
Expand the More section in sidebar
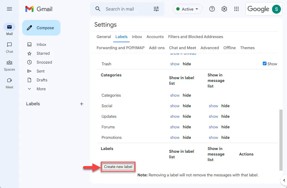tap(41, 89)
